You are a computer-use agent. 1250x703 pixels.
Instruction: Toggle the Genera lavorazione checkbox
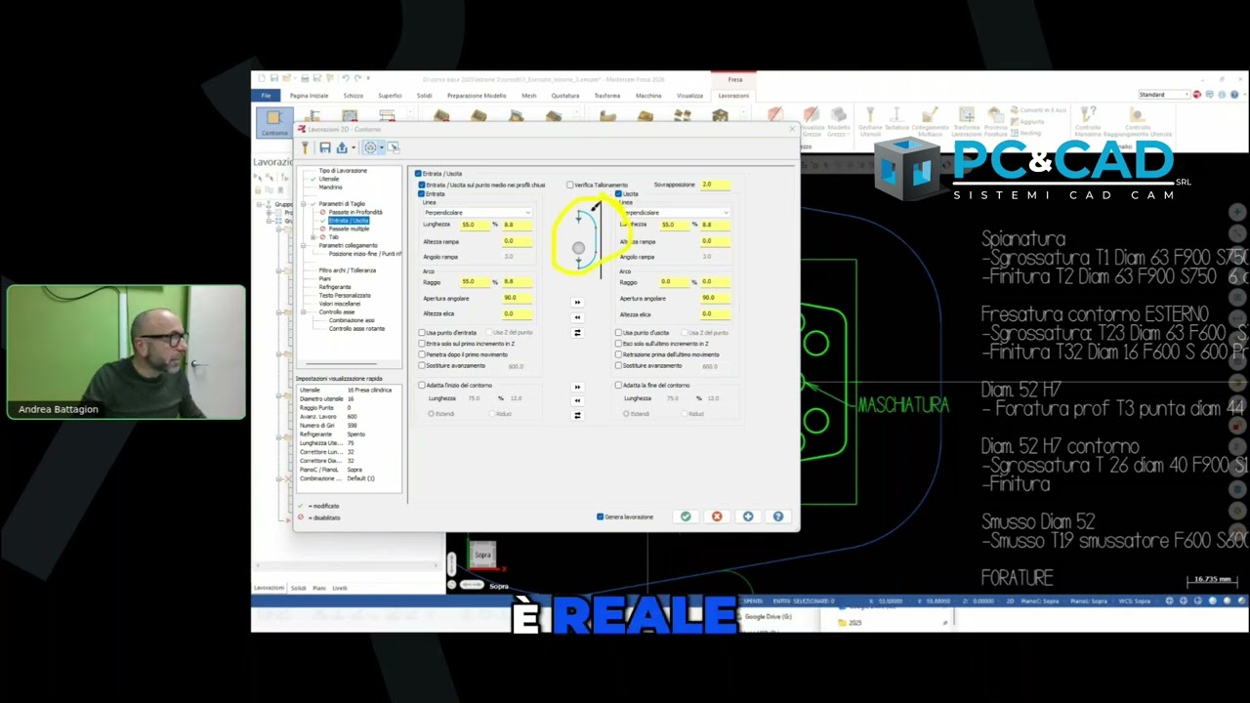[600, 517]
